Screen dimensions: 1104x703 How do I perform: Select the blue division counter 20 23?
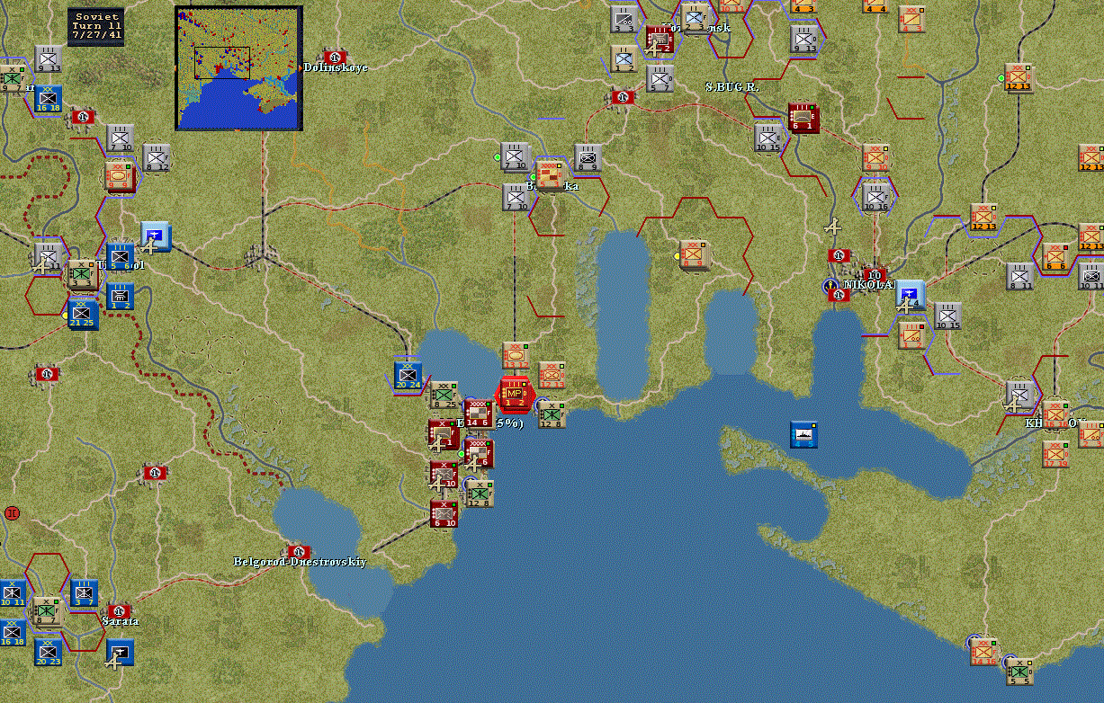[48, 652]
